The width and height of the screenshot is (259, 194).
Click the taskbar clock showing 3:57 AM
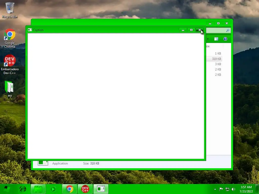[246, 189]
